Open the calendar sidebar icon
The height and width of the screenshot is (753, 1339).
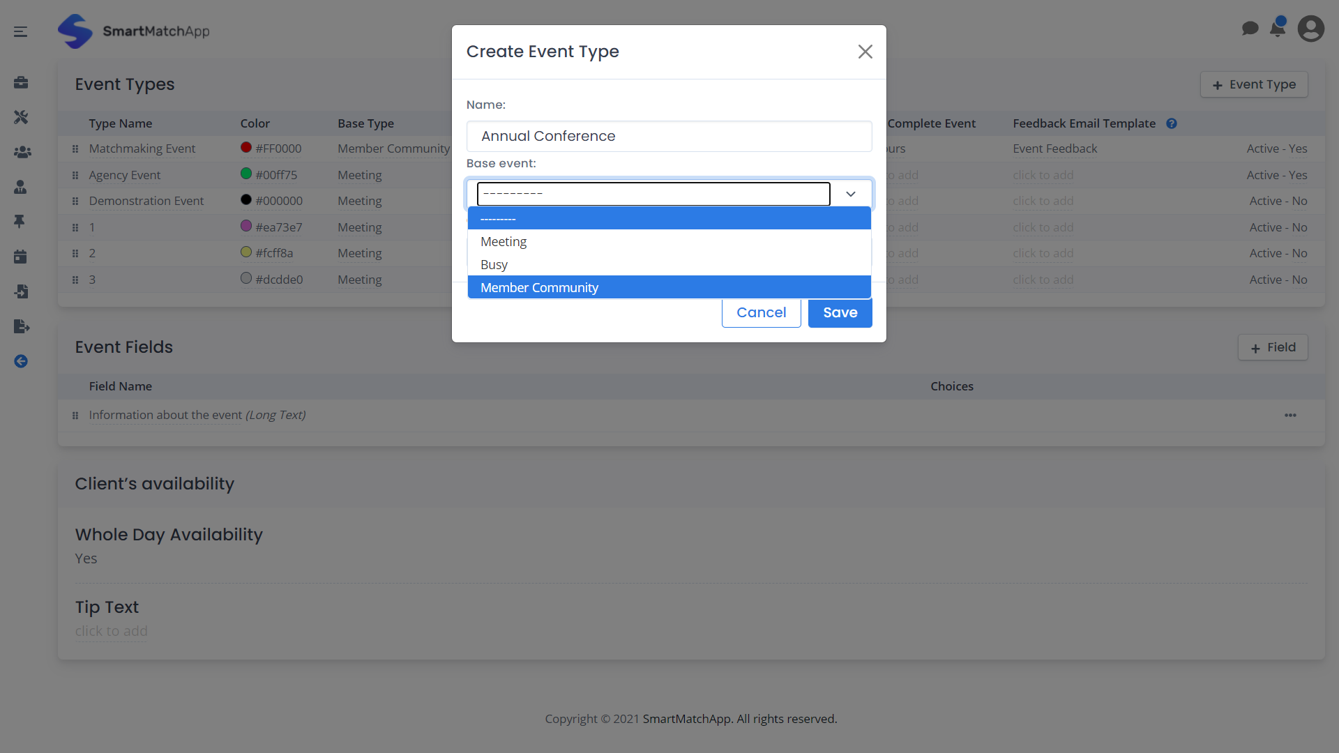[21, 257]
